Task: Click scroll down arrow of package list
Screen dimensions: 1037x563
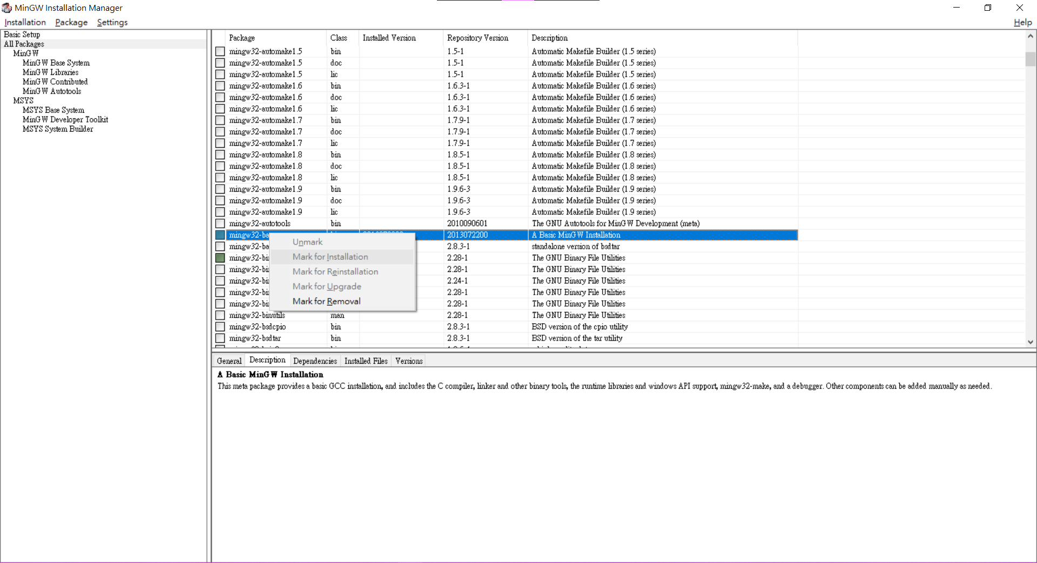Action: tap(1031, 342)
